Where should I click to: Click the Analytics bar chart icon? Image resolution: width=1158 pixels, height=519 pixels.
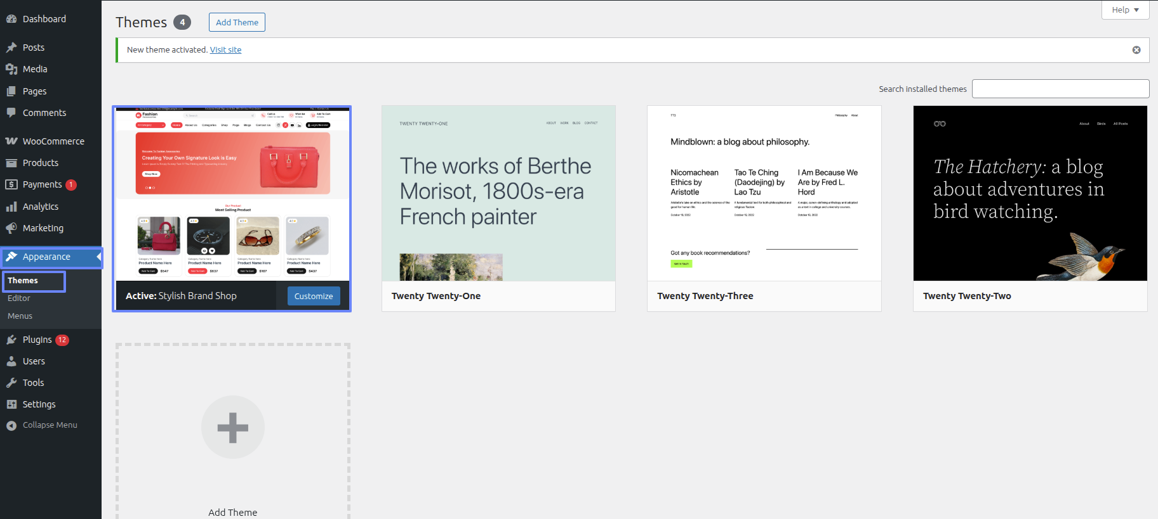[x=11, y=207]
